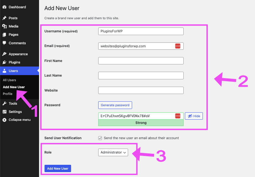Open the Role dropdown
The width and height of the screenshot is (255, 177).
pyautogui.click(x=113, y=152)
